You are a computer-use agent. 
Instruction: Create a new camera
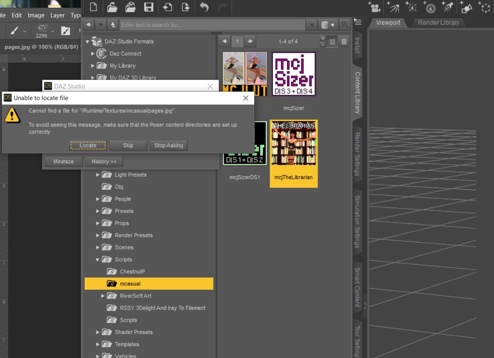click(x=374, y=7)
